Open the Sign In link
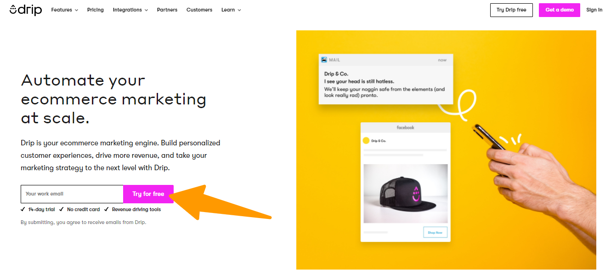Image resolution: width=611 pixels, height=276 pixels. 594,10
